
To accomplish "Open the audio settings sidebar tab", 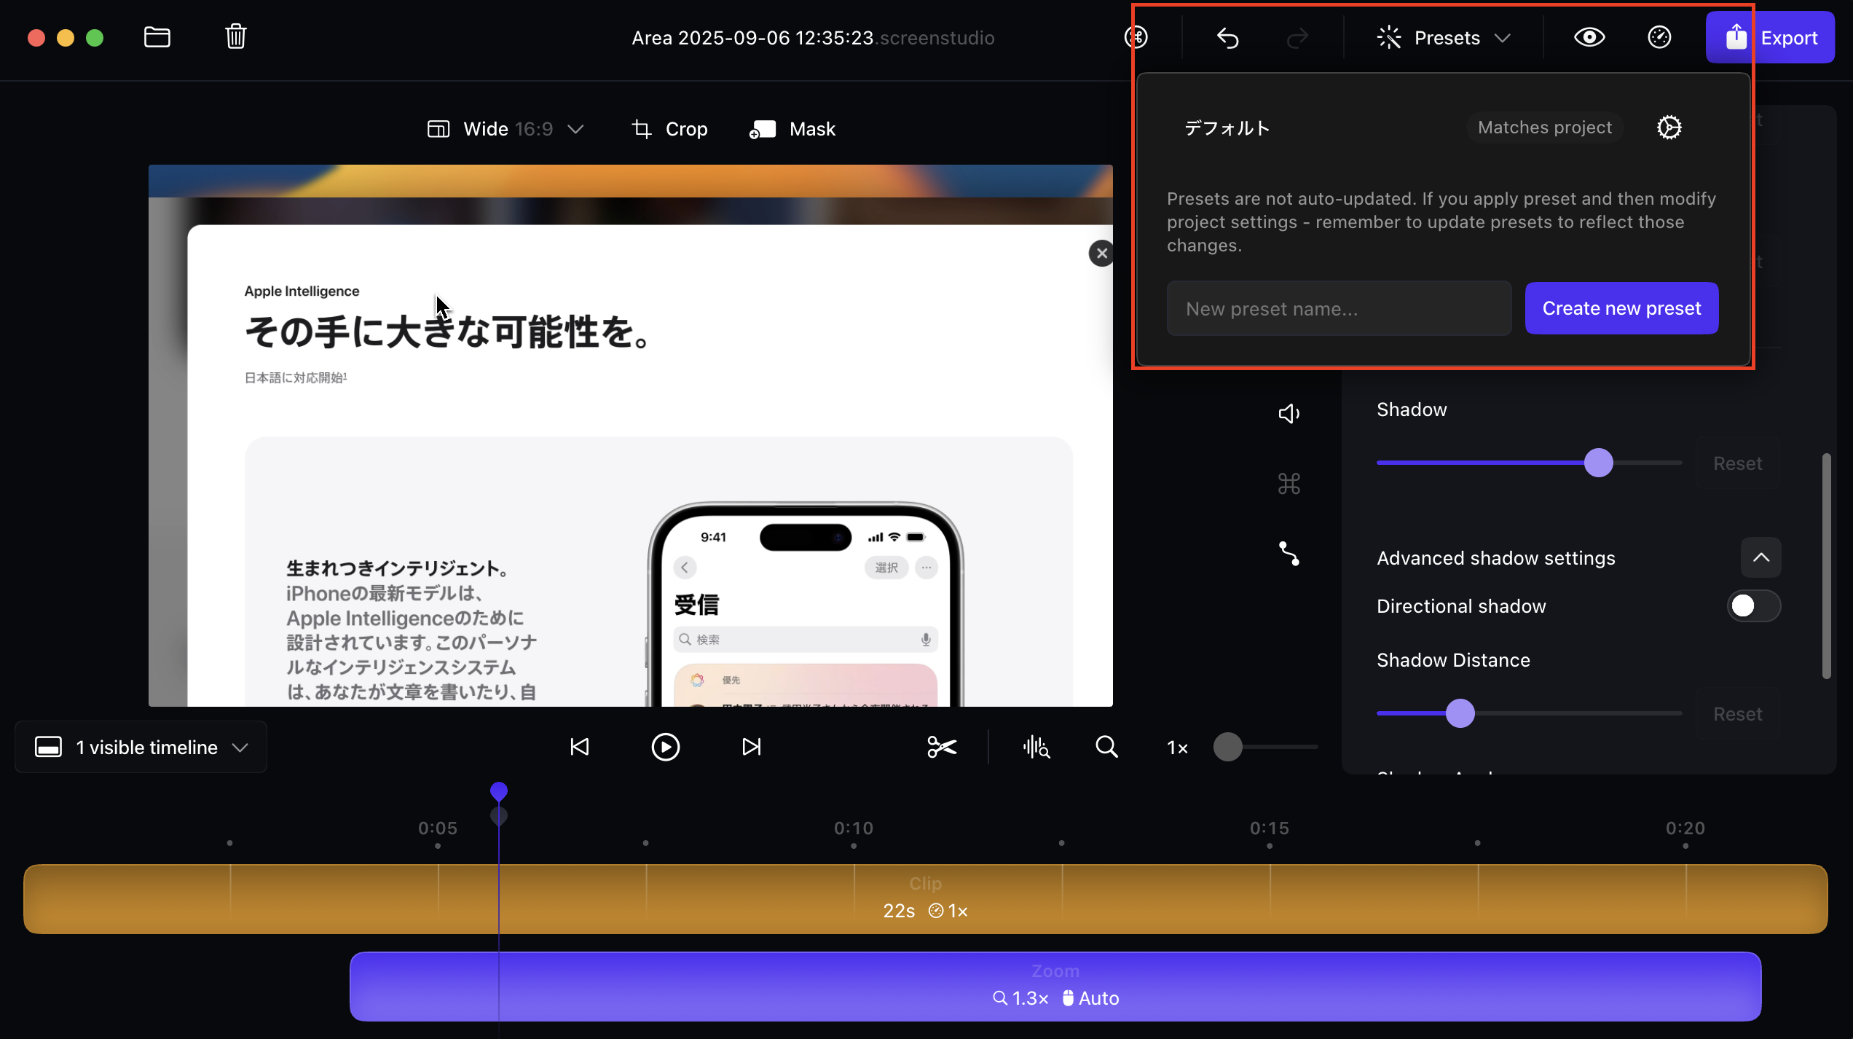I will (x=1289, y=413).
